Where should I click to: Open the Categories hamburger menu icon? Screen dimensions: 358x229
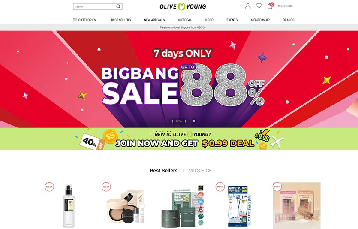tap(75, 20)
